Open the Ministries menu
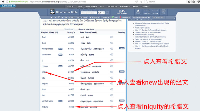The image size is (200, 111). (124, 6)
